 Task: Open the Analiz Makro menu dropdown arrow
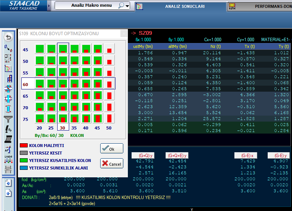pos(127,6)
